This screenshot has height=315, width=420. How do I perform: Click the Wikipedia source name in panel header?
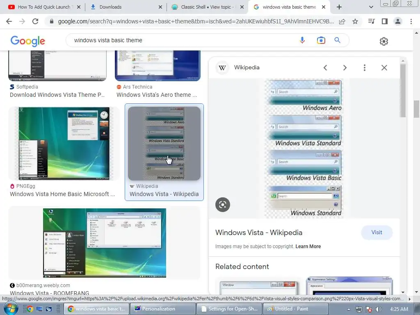coord(247,68)
